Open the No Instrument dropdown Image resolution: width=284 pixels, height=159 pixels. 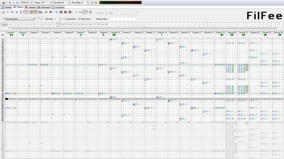point(20,19)
